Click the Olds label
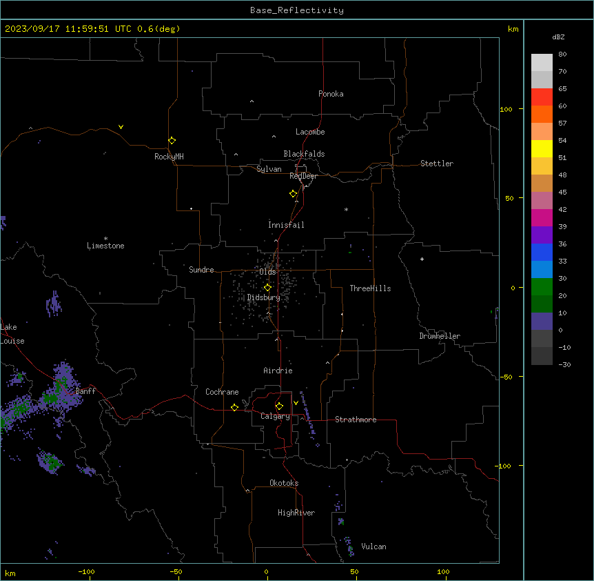Image resolution: width=594 pixels, height=581 pixels. click(267, 272)
